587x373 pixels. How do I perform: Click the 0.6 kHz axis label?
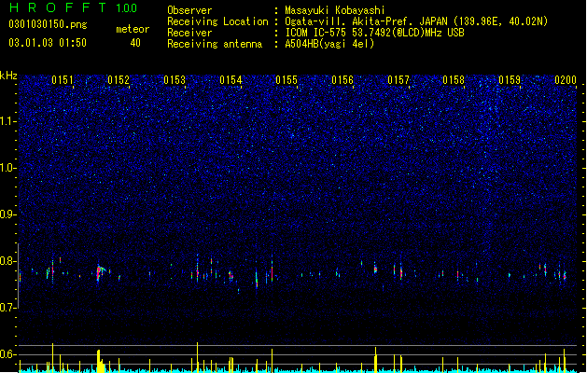(x=7, y=354)
